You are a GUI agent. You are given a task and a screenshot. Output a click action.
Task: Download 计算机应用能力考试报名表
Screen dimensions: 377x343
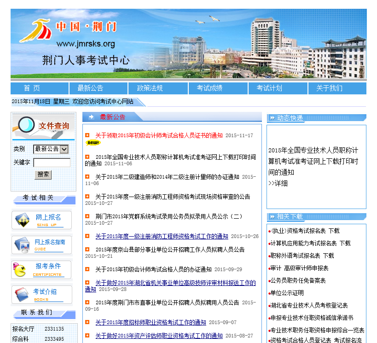click(311, 243)
